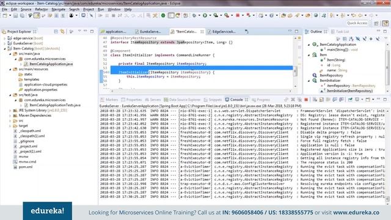Click the cursor arrow icon in the main toolbar
391x220 pixels.
(91, 15)
